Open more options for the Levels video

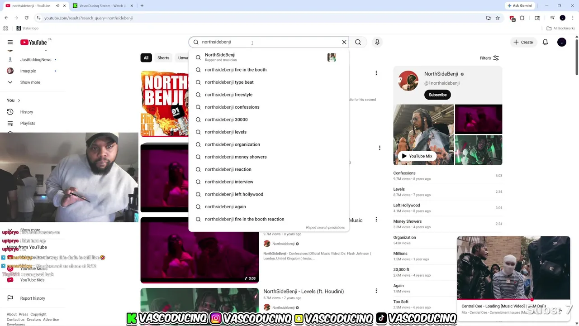pyautogui.click(x=376, y=292)
